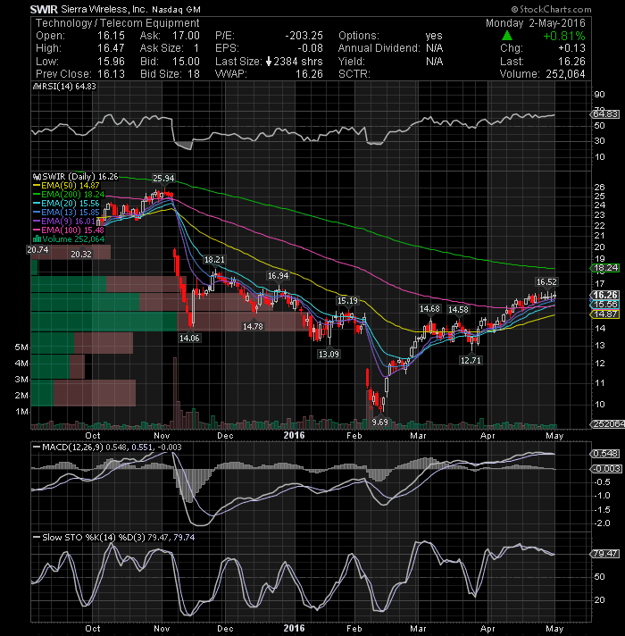Click the volume bars icon in legend
The height and width of the screenshot is (636, 625).
(37, 238)
